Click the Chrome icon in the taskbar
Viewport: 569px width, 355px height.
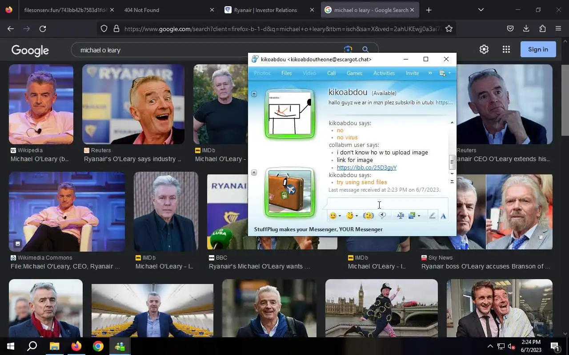point(98,346)
